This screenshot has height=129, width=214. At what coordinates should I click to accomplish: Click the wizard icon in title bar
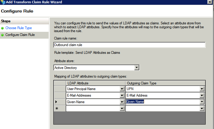tap(3, 2)
